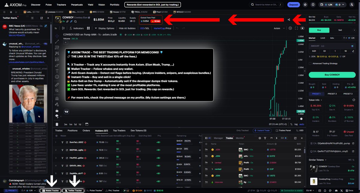This screenshot has width=360, height=193.
Task: Take a chart snapshot with camera icon
Action: (302, 28)
